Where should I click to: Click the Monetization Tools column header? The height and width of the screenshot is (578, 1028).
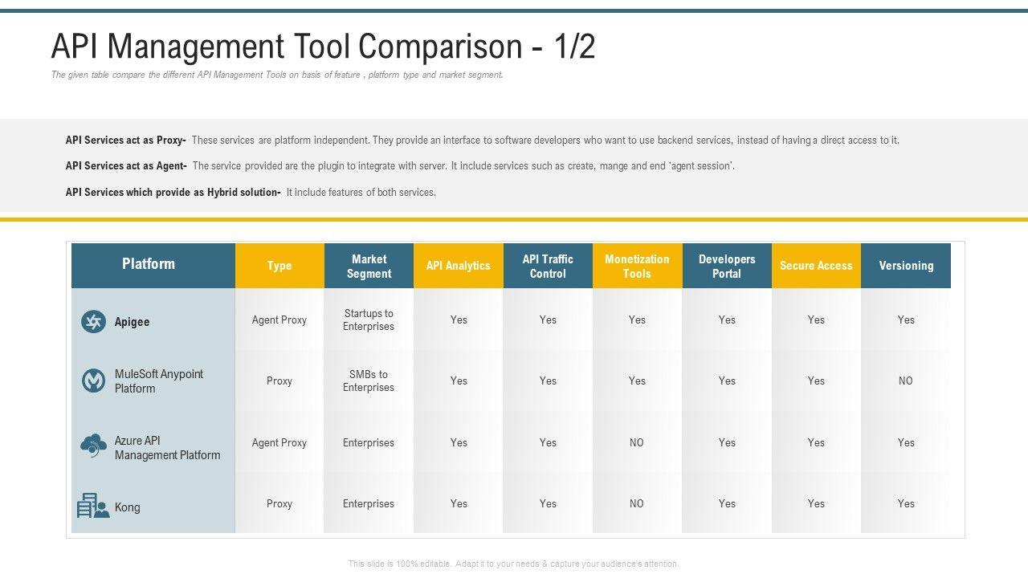pos(637,266)
